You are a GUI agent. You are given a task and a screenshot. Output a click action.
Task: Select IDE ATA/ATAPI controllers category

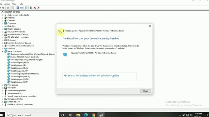[x=18, y=37]
